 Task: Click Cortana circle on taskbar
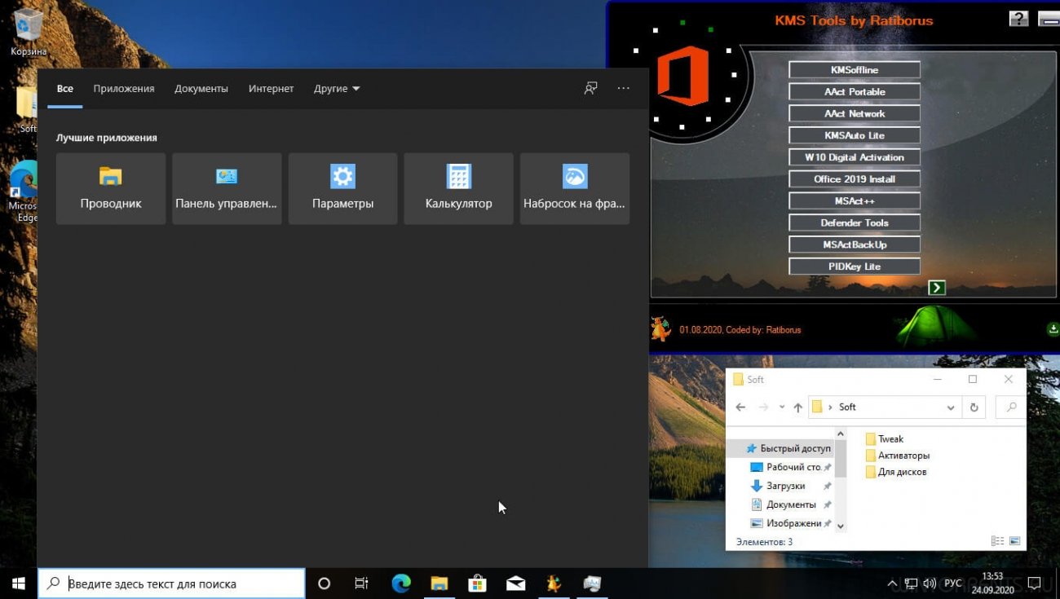coord(324,584)
